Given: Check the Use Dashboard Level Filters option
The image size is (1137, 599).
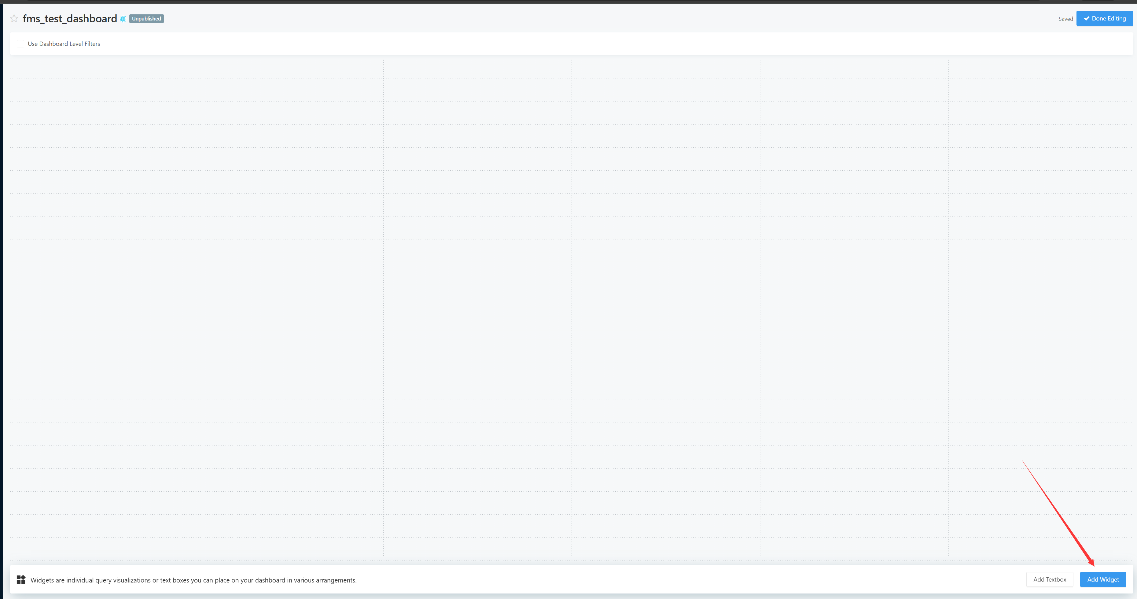Looking at the screenshot, I should coord(20,43).
